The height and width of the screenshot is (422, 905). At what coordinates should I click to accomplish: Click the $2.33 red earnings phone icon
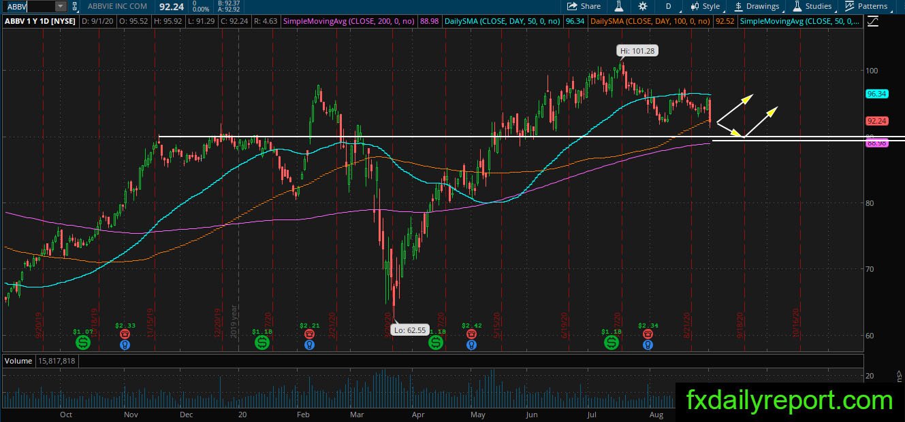tap(125, 334)
